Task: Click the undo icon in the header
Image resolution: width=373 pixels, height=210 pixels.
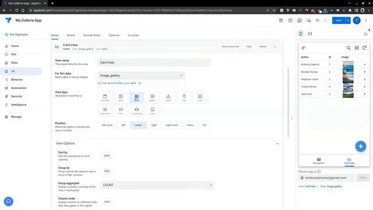Action: tap(317, 20)
